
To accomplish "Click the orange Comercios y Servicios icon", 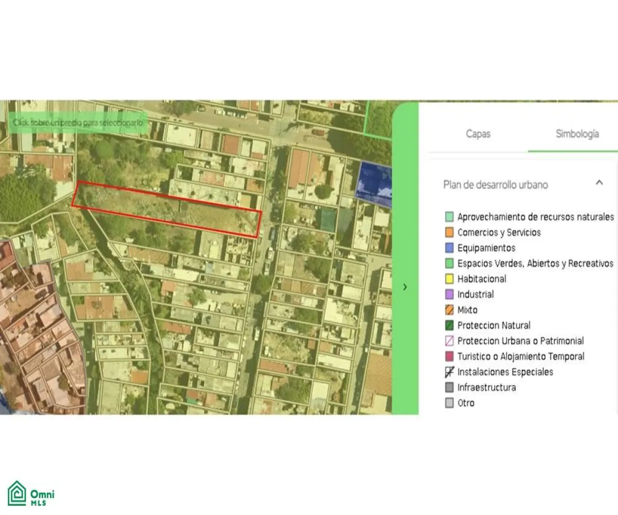I will pos(449,232).
